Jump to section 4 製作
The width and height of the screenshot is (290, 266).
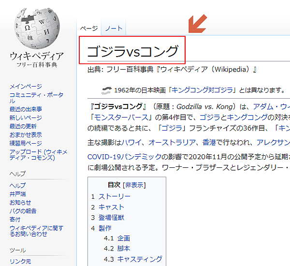105,228
